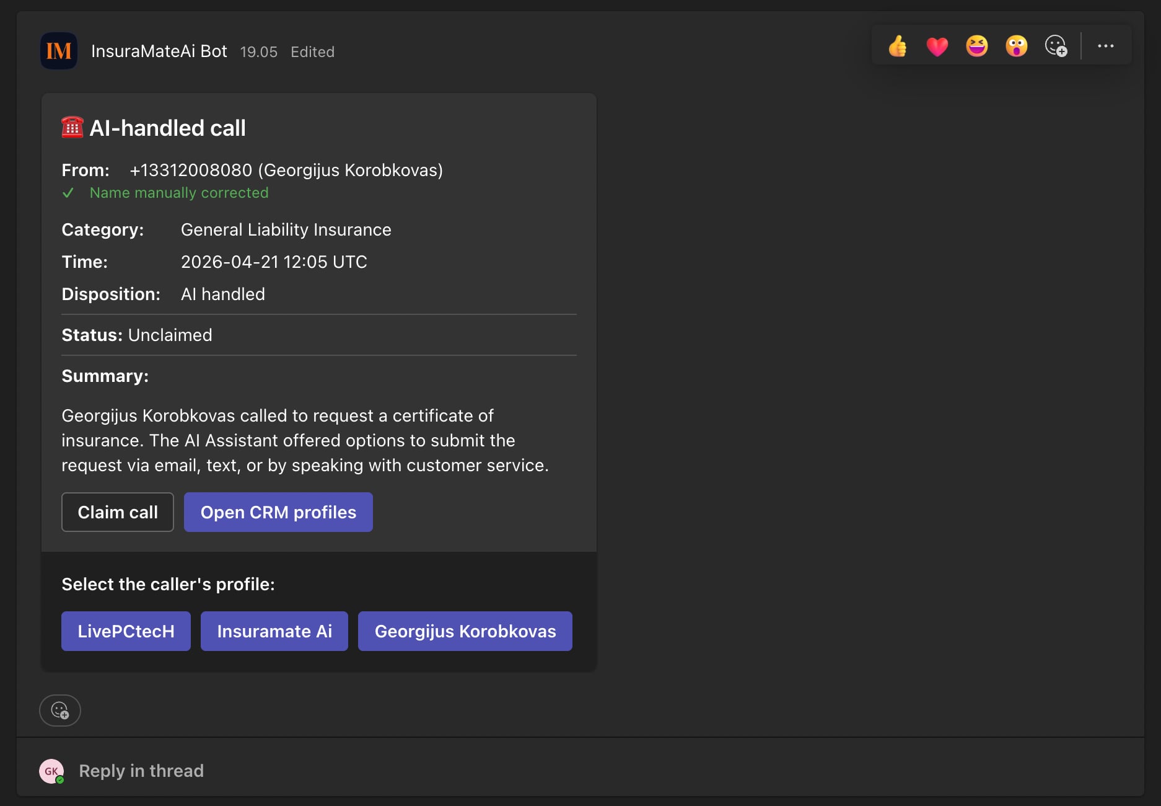This screenshot has height=806, width=1161.
Task: React with the surprised face emoji
Action: [1017, 45]
